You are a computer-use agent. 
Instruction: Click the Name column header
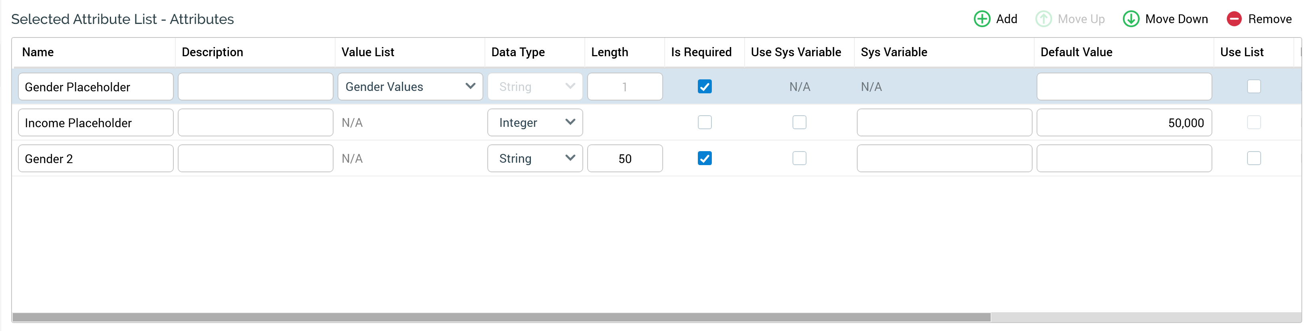click(38, 52)
